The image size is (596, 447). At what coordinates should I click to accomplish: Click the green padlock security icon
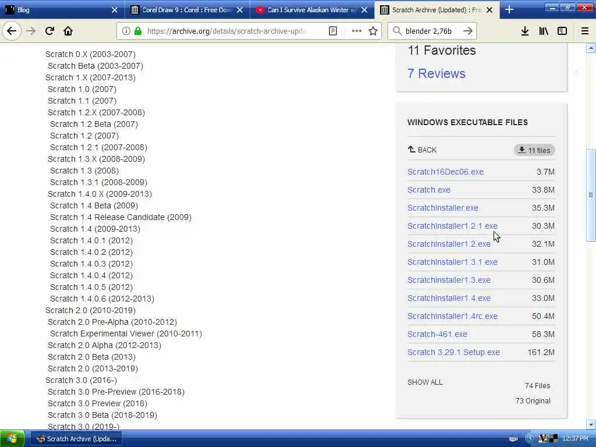click(138, 31)
